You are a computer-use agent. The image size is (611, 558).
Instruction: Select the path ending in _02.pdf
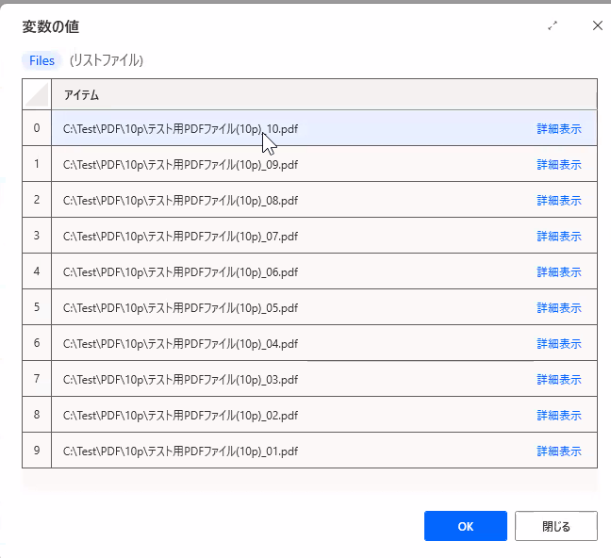pyautogui.click(x=180, y=416)
